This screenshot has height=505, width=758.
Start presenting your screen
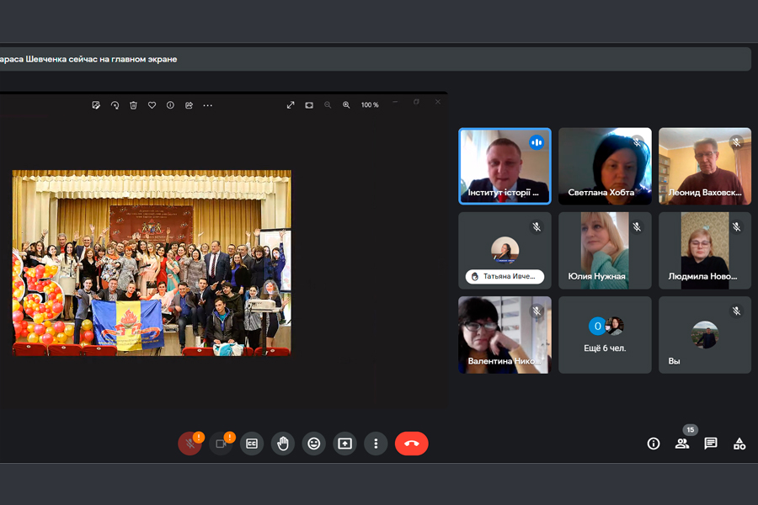pos(344,444)
